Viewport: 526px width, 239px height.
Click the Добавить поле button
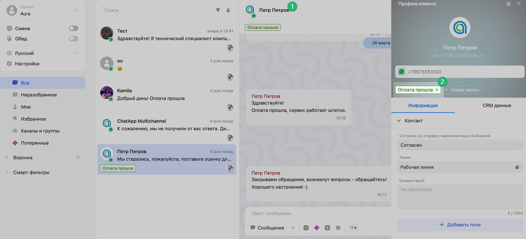[460, 225]
